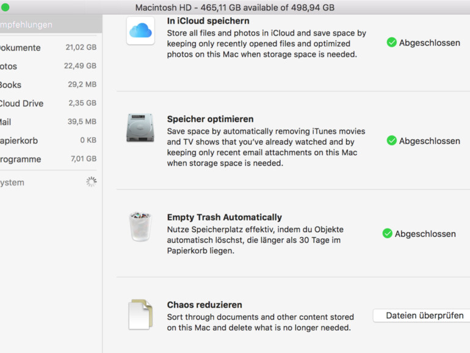
Task: Select Empfehlungen in the sidebar
Action: coord(51,24)
